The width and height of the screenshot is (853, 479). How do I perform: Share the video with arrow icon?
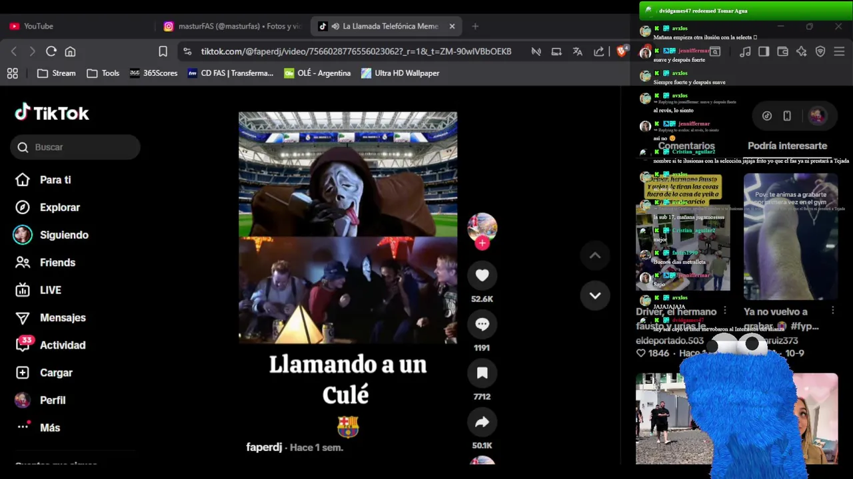pyautogui.click(x=482, y=422)
